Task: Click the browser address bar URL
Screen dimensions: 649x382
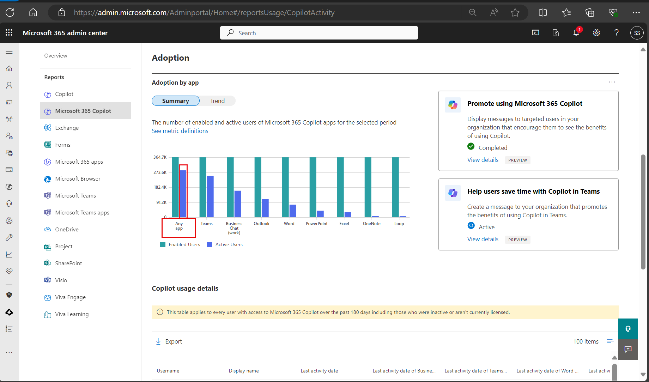Action: click(x=204, y=13)
